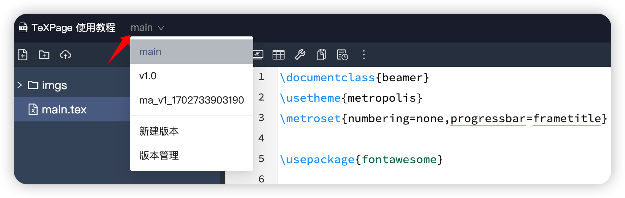Open the history clock icon
Image resolution: width=625 pixels, height=198 pixels.
343,55
